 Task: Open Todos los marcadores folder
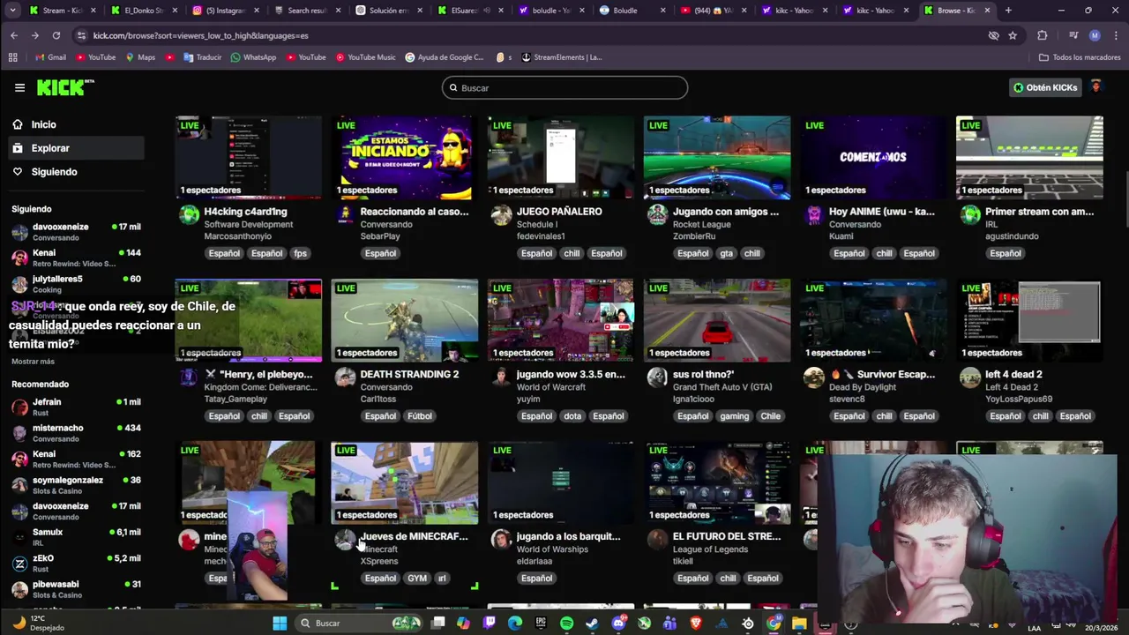tap(1080, 57)
